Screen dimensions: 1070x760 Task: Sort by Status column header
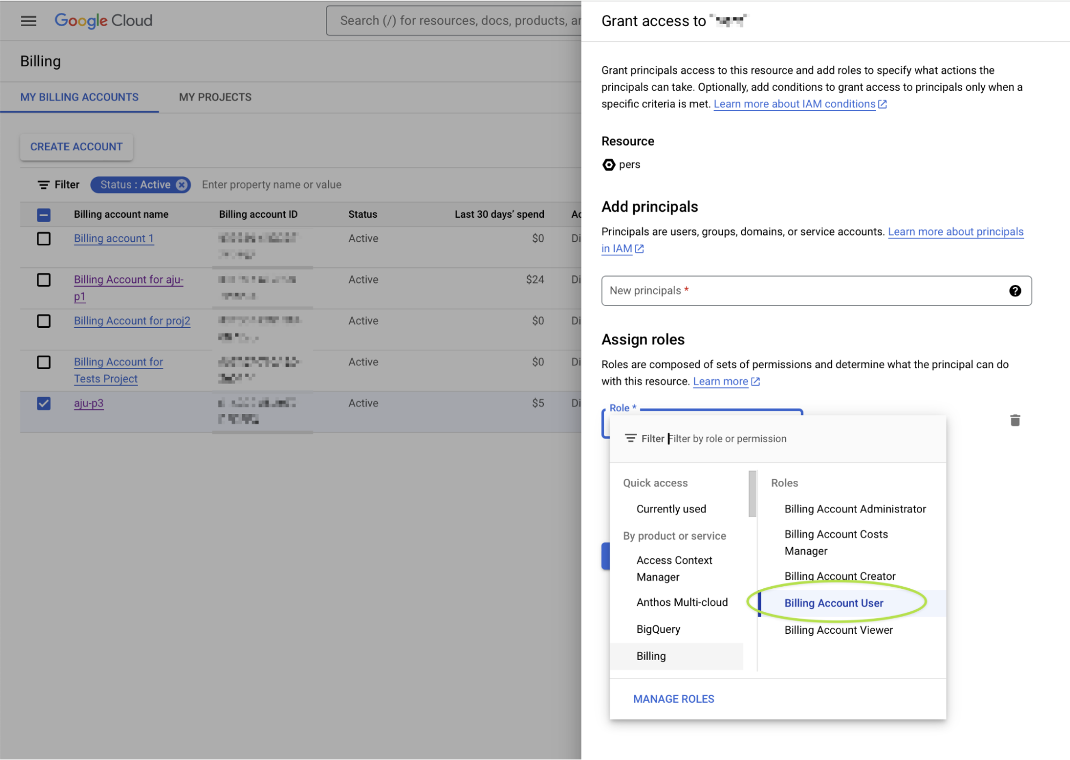362,214
